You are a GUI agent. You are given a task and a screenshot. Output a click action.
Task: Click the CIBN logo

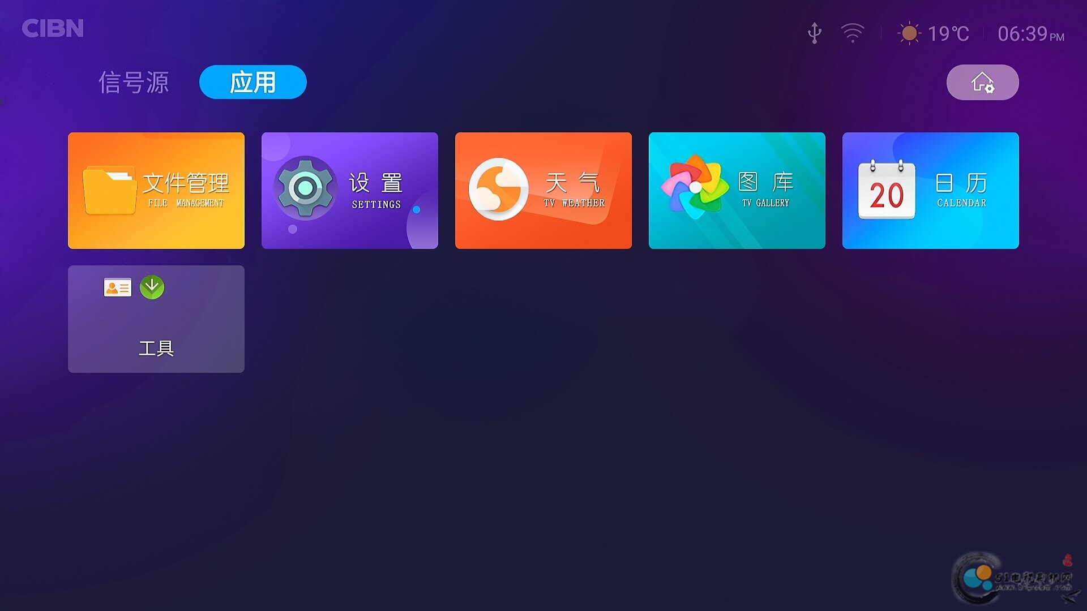52,28
